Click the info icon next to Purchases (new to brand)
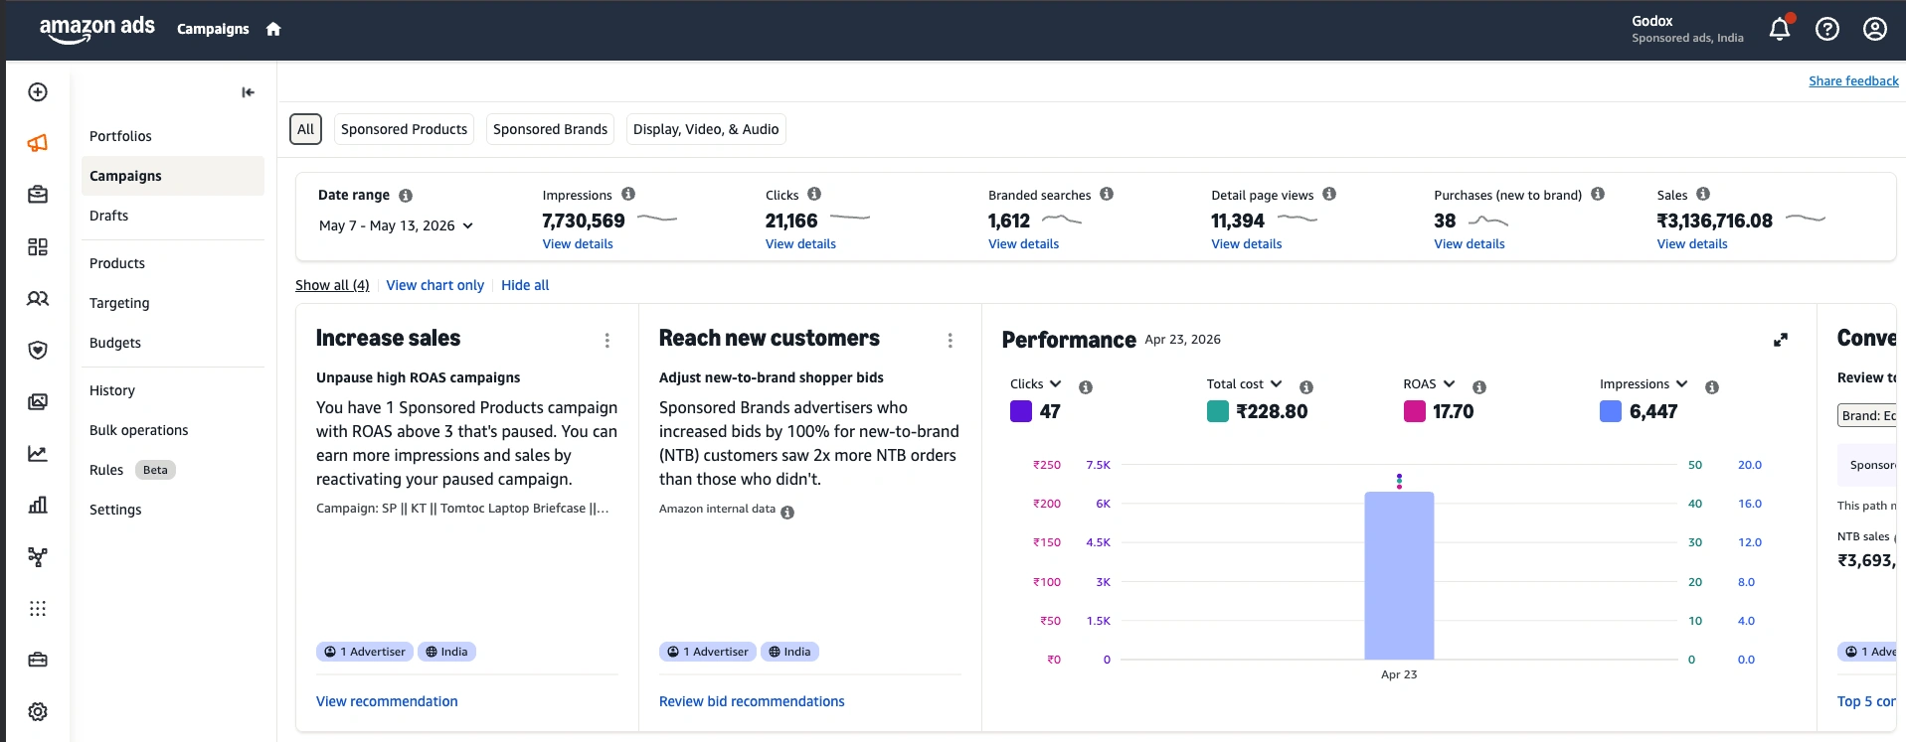Viewport: 1906px width, 742px height. (x=1598, y=194)
